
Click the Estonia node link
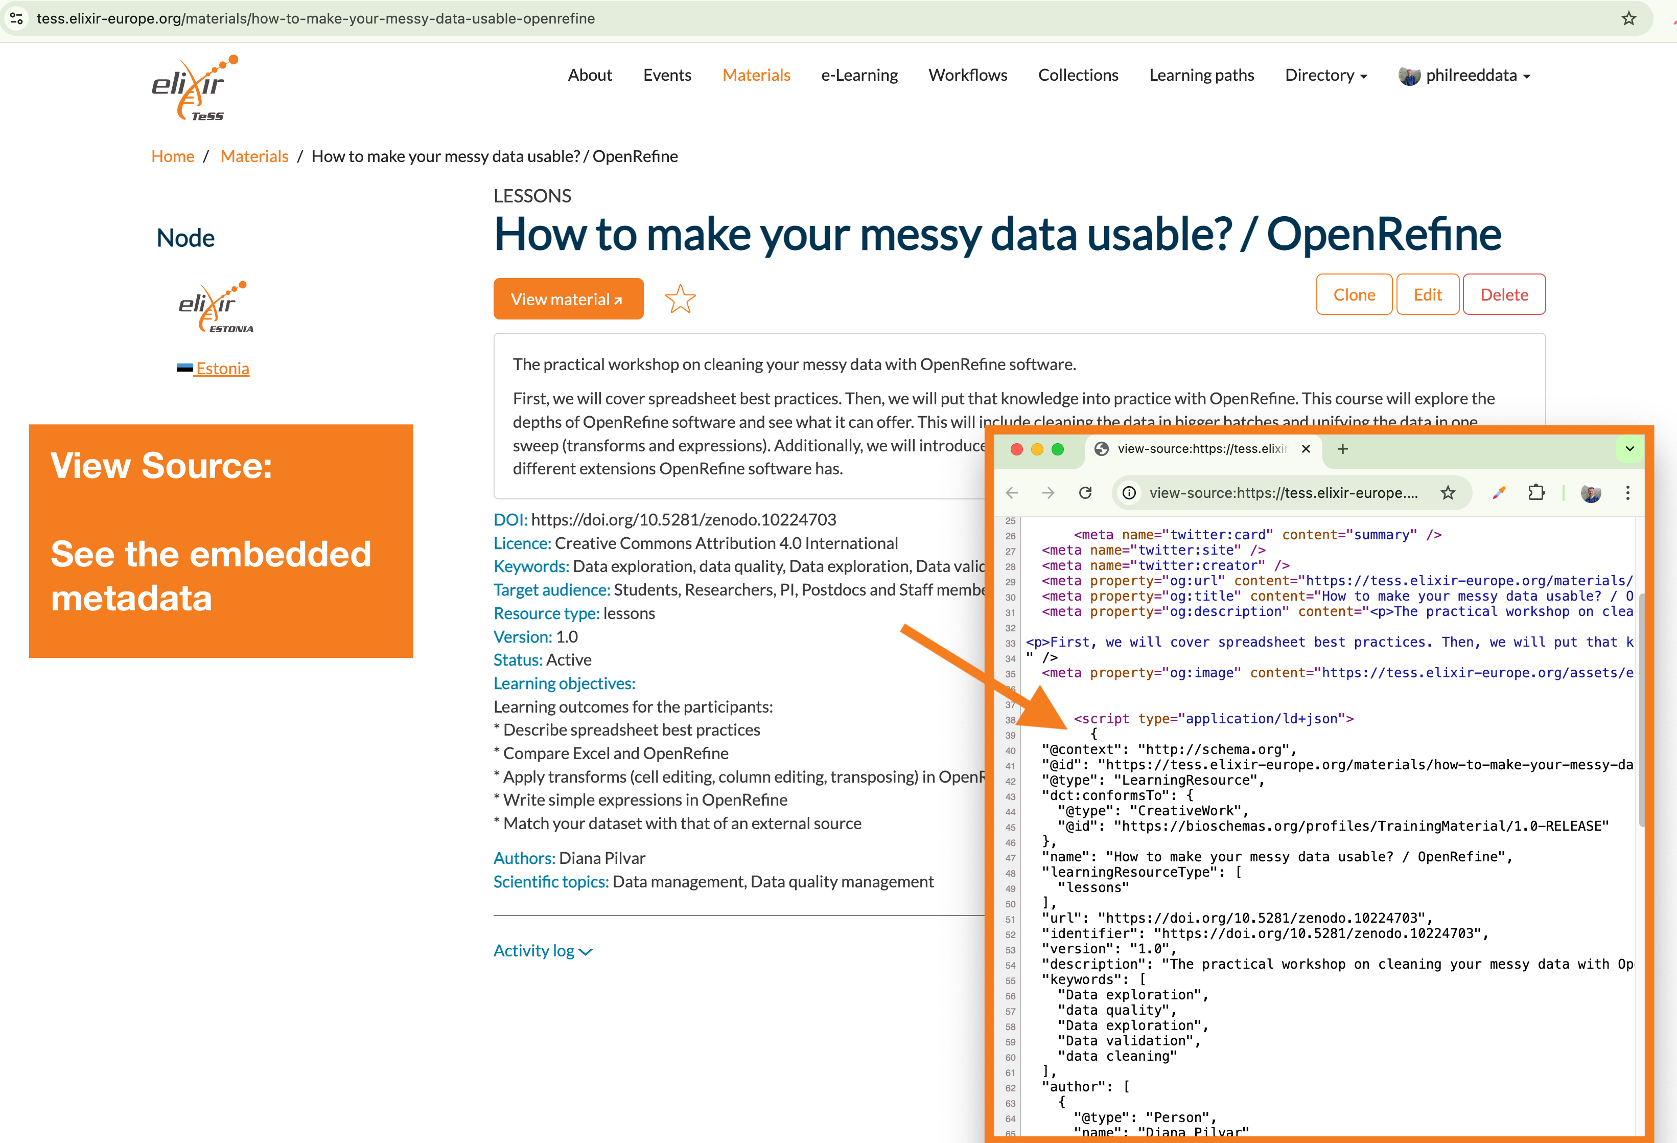[222, 368]
